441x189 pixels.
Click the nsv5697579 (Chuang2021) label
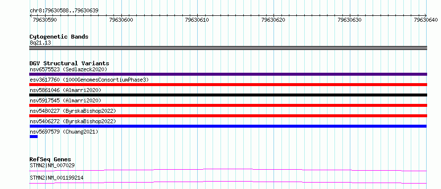point(64,132)
